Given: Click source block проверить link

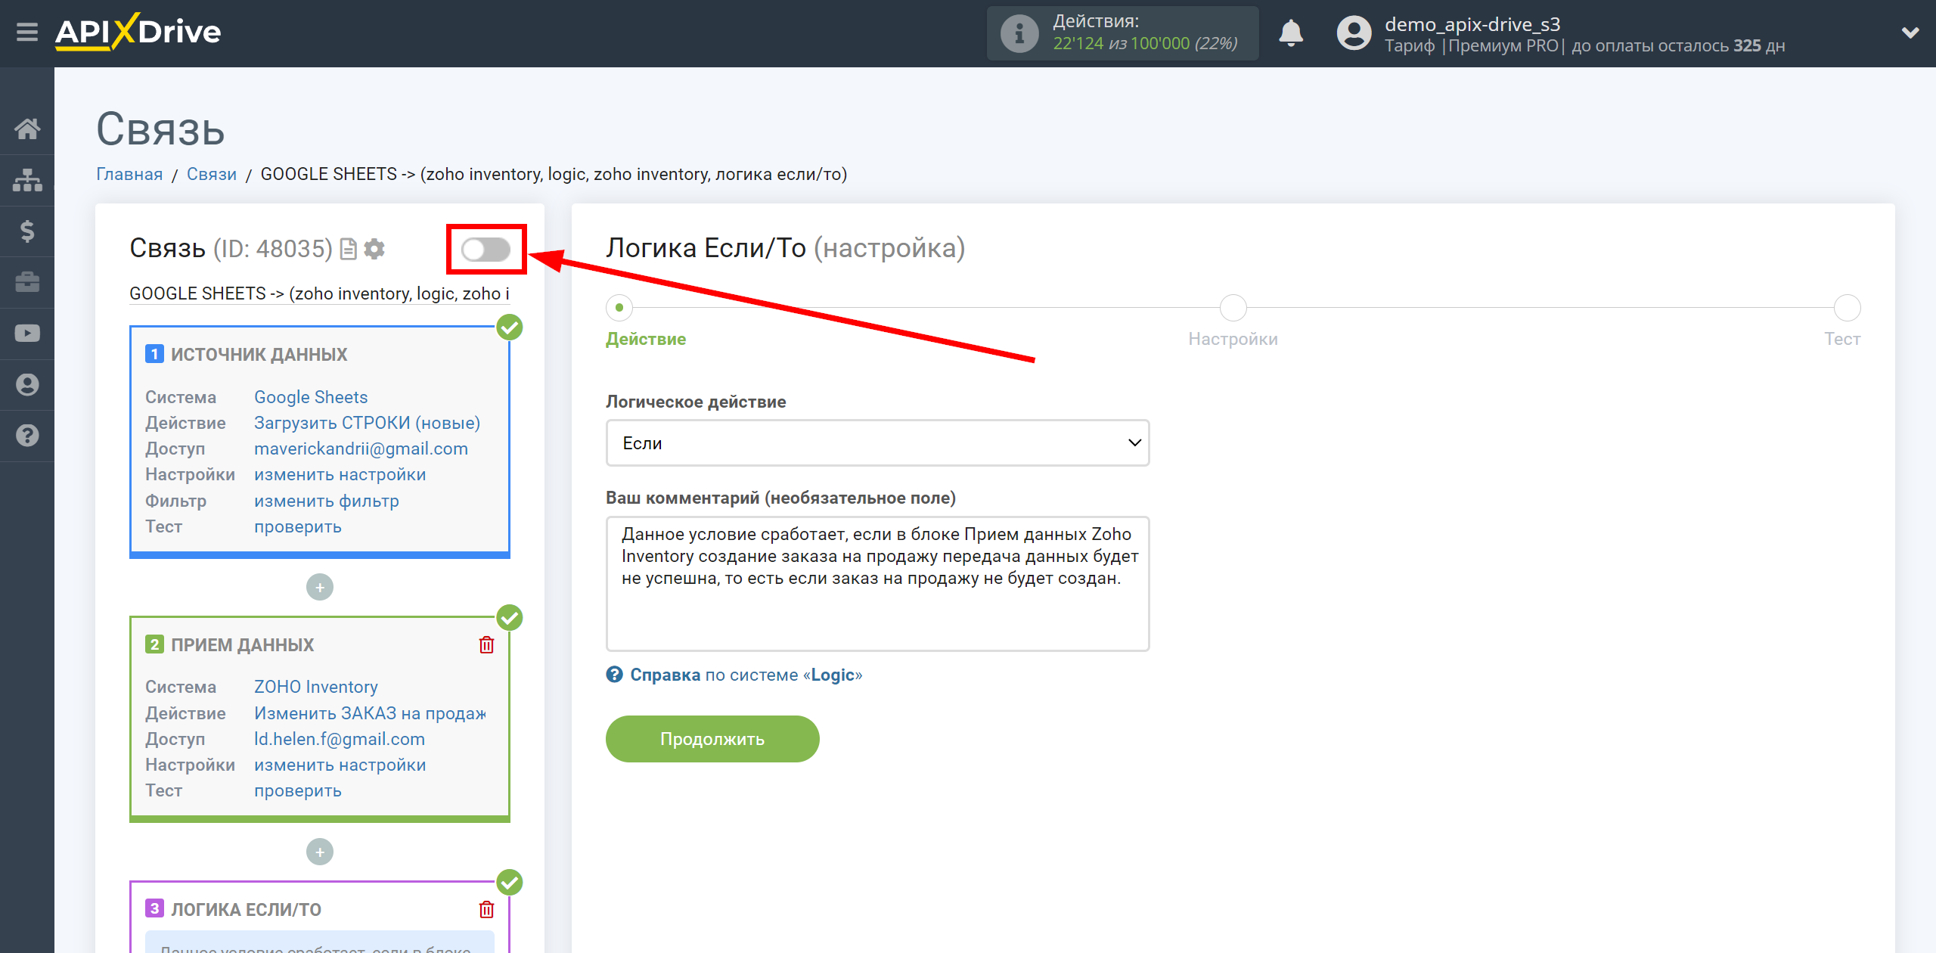Looking at the screenshot, I should [298, 526].
